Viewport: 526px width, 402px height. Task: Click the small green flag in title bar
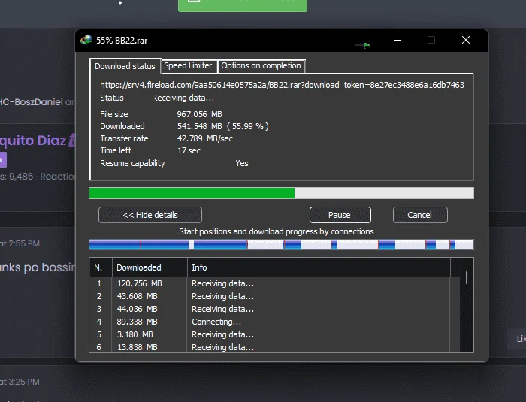pos(367,45)
